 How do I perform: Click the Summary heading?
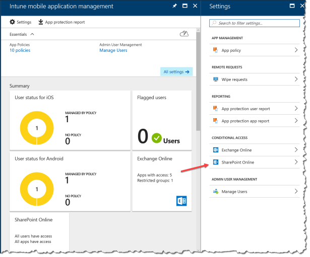tap(19, 86)
